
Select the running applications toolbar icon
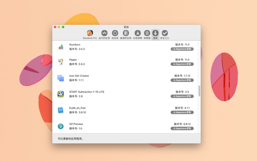104,33
